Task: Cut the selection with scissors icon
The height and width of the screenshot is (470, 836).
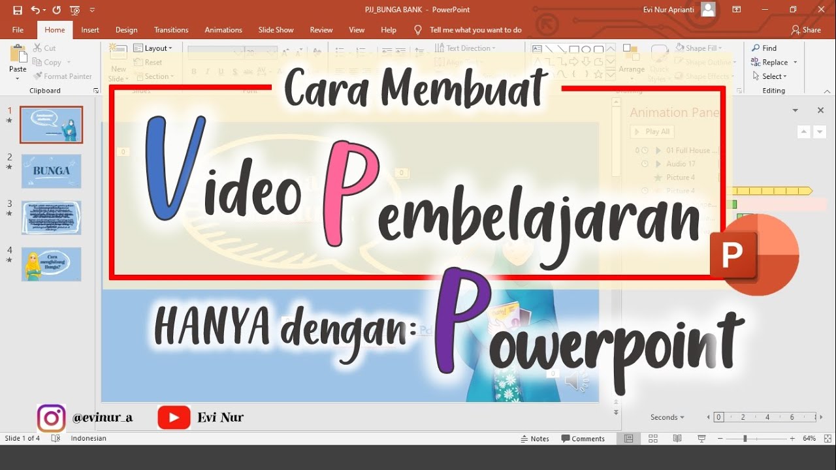Action: tap(44, 48)
